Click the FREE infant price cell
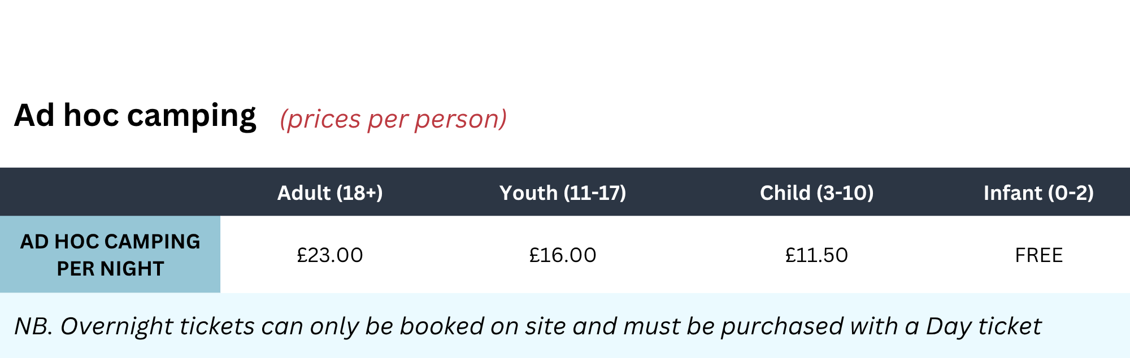The image size is (1130, 358). point(1038,255)
